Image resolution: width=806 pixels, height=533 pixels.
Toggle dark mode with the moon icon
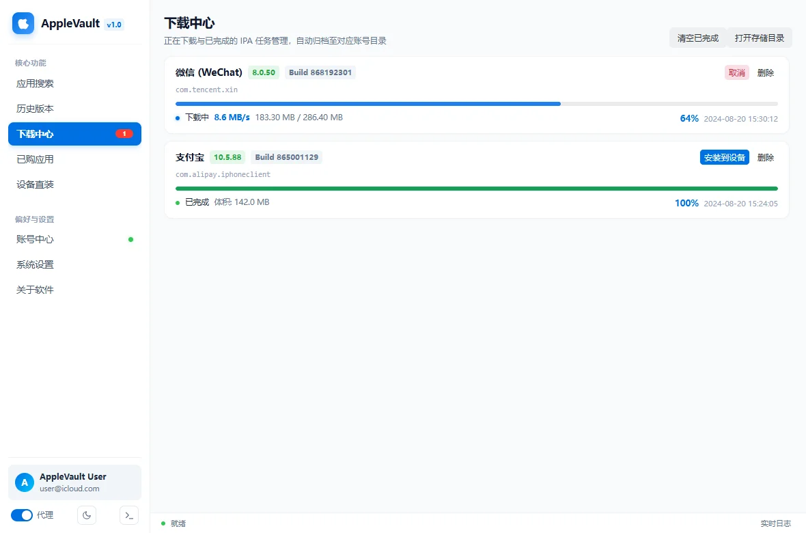(87, 515)
